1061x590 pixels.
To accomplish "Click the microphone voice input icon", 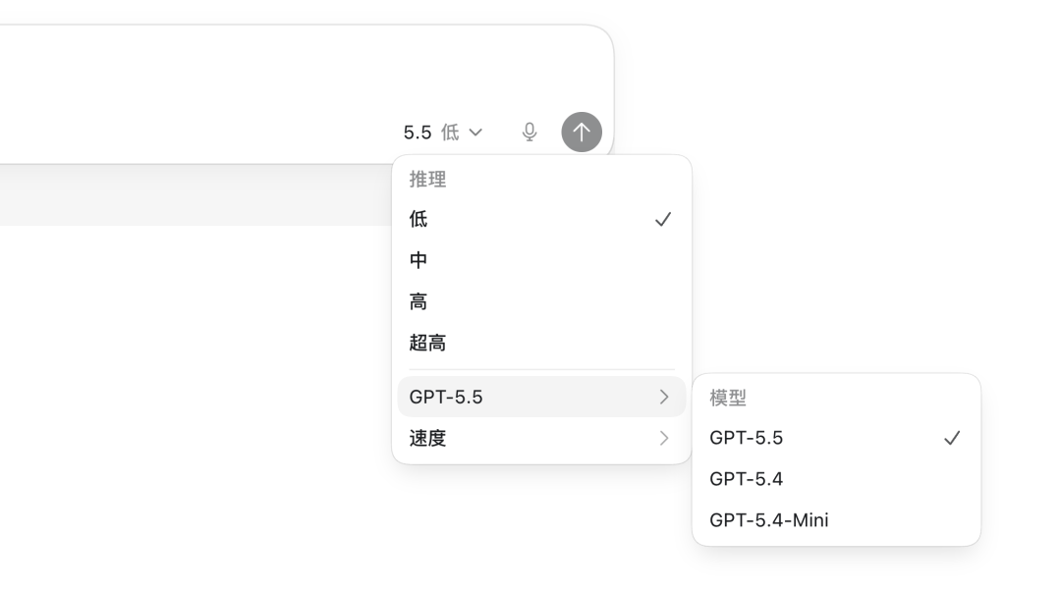I will [x=530, y=132].
